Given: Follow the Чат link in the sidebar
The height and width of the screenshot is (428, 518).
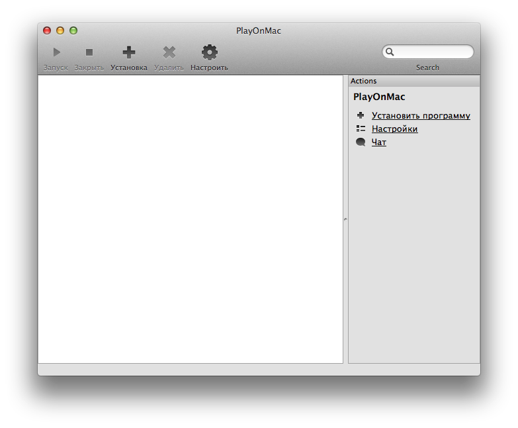Looking at the screenshot, I should [378, 142].
